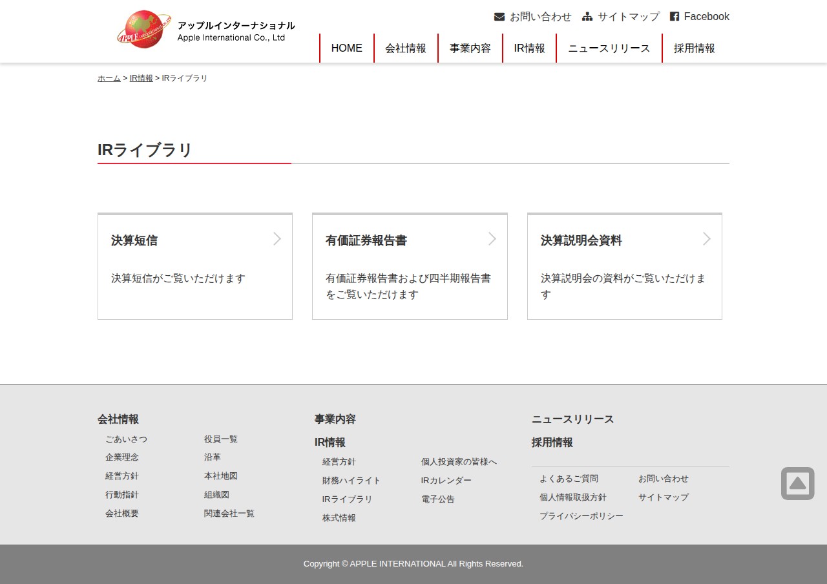Viewport: 827px width, 584px height.
Task: Click お問い合わせ in the footer
Action: pos(664,479)
